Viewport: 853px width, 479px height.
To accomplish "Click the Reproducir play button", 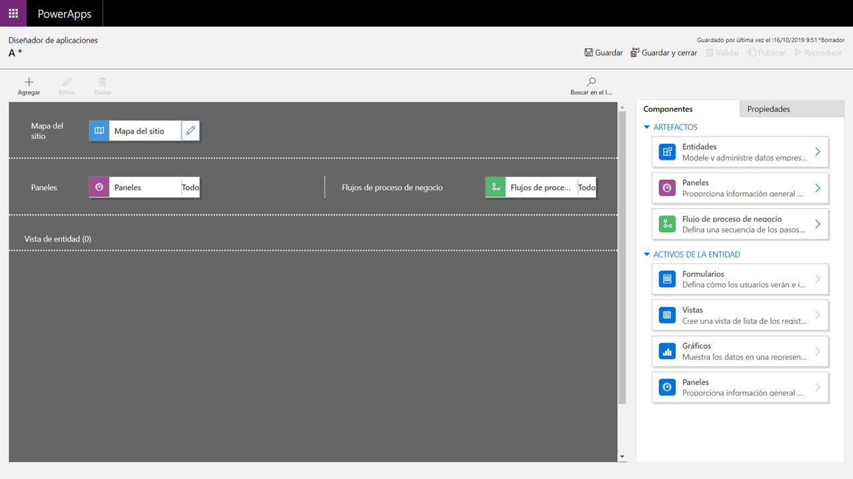I will [x=818, y=53].
